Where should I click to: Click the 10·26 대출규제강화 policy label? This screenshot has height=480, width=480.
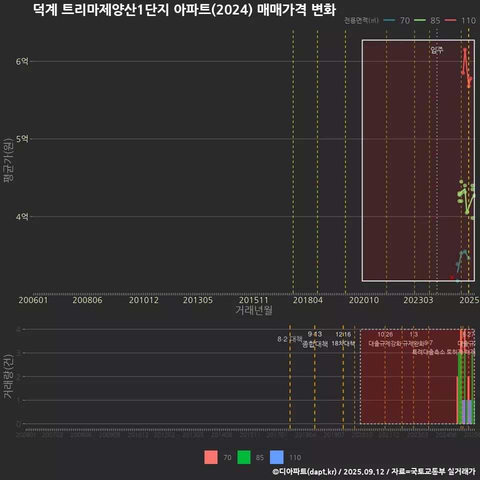[x=385, y=339]
